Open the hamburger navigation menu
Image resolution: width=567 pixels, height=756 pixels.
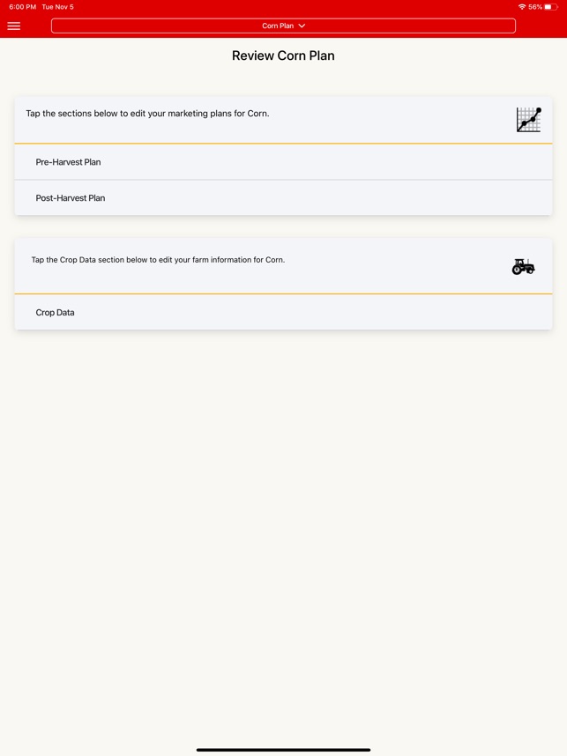[x=13, y=26]
